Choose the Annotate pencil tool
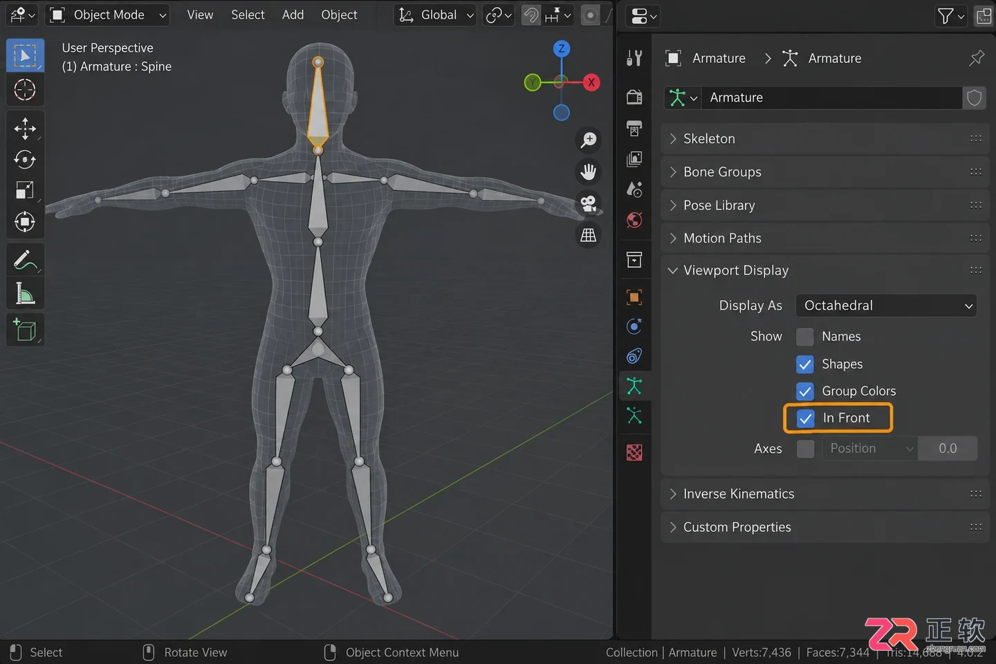 coord(25,260)
